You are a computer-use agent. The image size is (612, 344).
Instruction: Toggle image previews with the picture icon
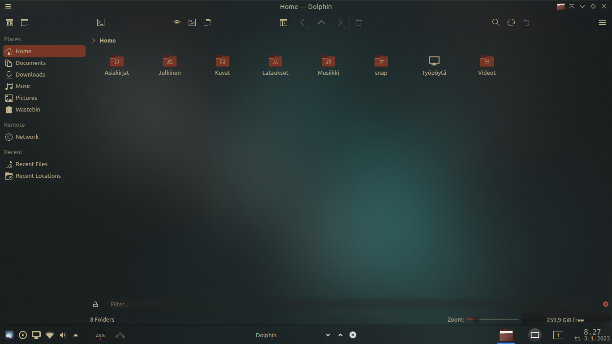point(192,22)
